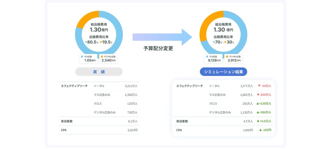The image size is (331, 148).
Task: Click the 実績 pill button
Action: click(99, 72)
